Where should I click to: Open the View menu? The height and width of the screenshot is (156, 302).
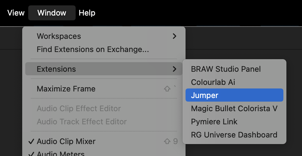coord(16,13)
